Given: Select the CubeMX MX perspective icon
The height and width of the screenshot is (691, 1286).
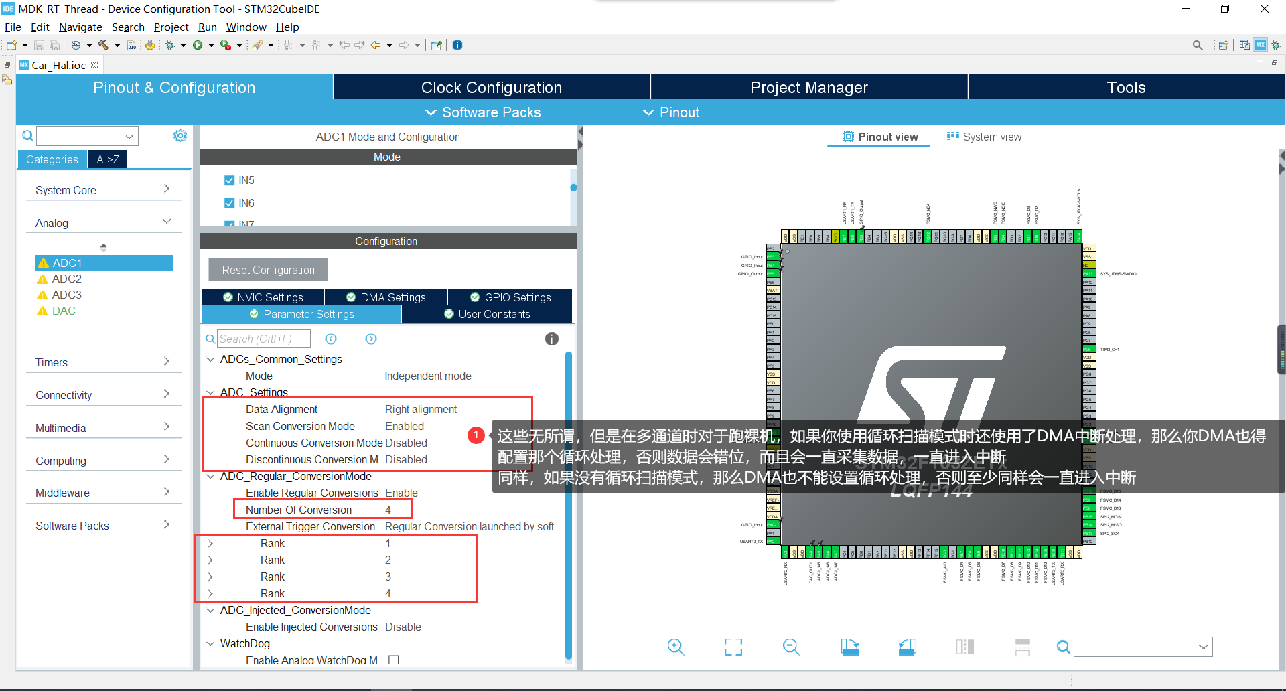Looking at the screenshot, I should (x=1261, y=45).
